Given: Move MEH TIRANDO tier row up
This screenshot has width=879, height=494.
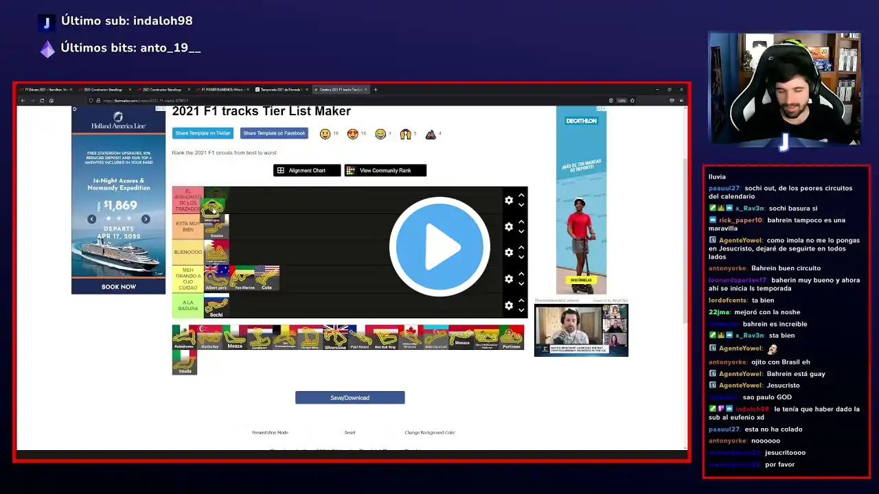Looking at the screenshot, I should pos(521,274).
